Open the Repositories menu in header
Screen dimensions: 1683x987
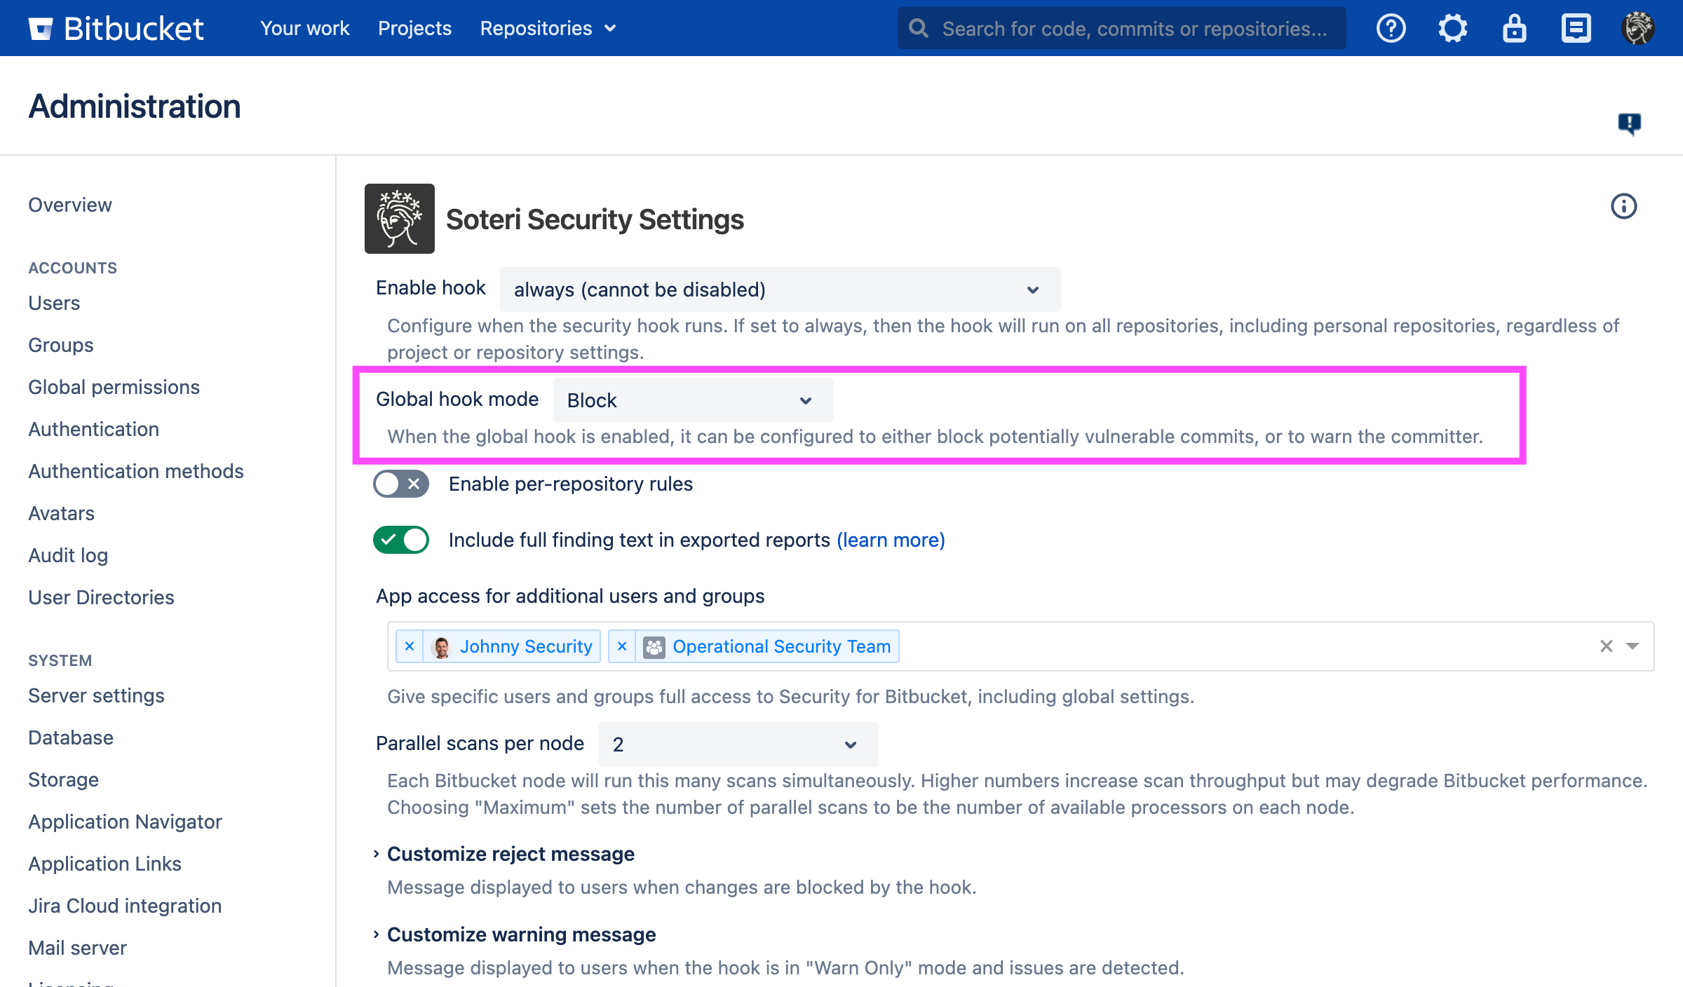click(x=548, y=29)
